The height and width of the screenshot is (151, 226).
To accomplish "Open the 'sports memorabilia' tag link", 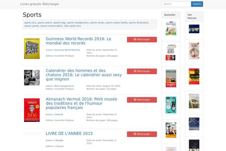I will (x=51, y=26).
